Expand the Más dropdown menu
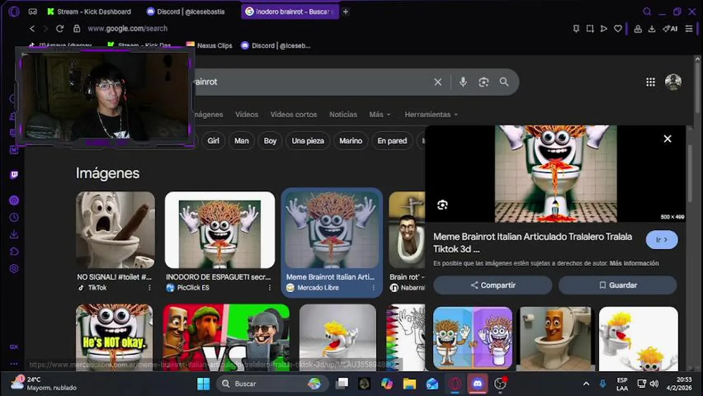703x396 pixels. 380,114
